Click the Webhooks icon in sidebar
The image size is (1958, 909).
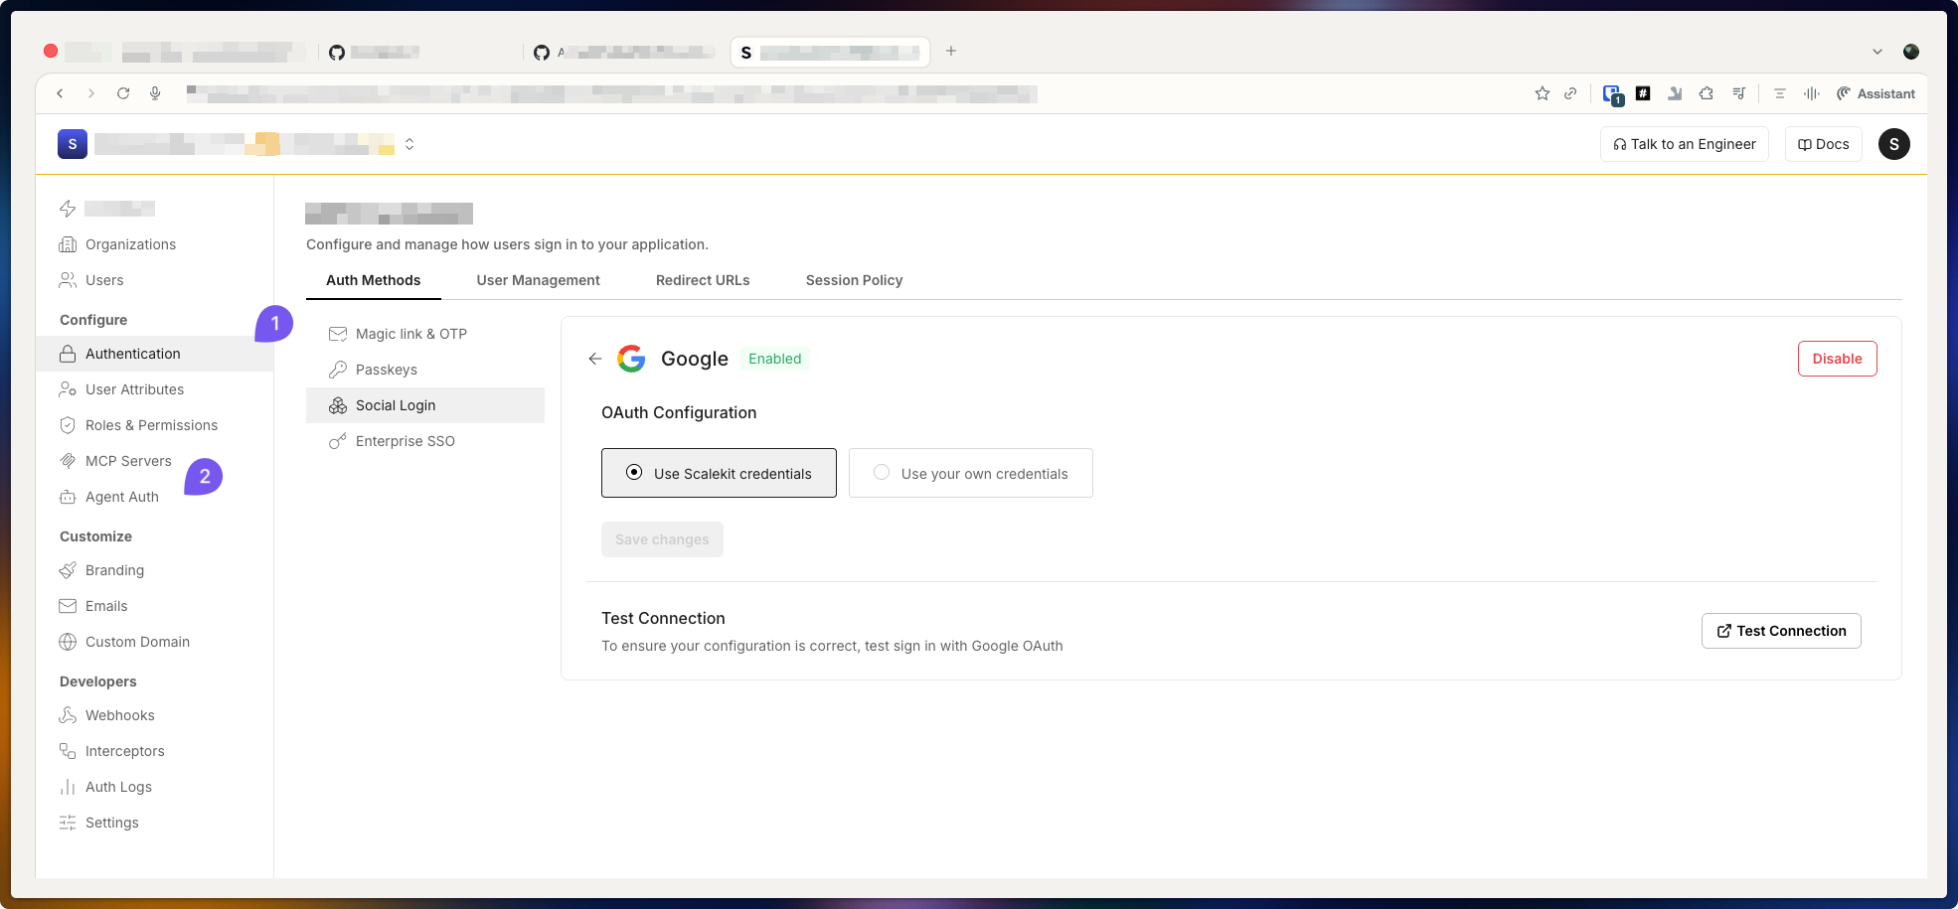pyautogui.click(x=68, y=715)
